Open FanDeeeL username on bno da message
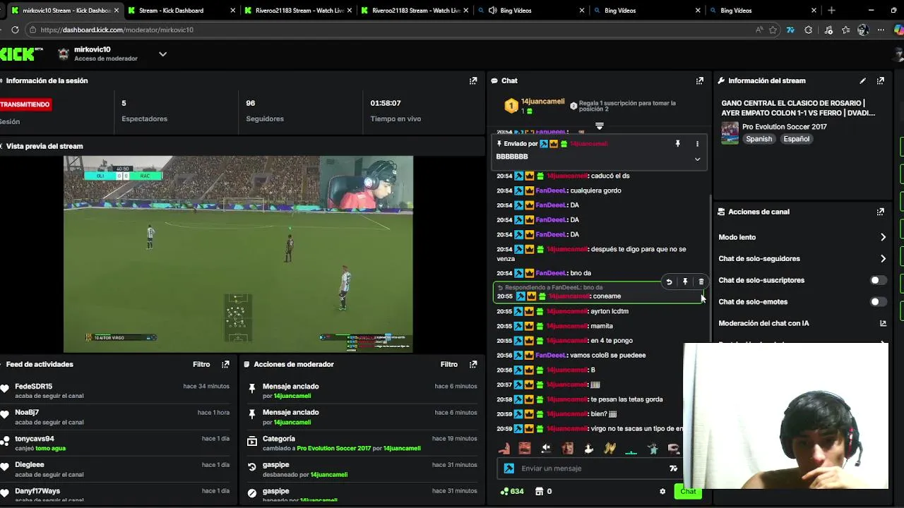This screenshot has width=904, height=508. pos(551,273)
